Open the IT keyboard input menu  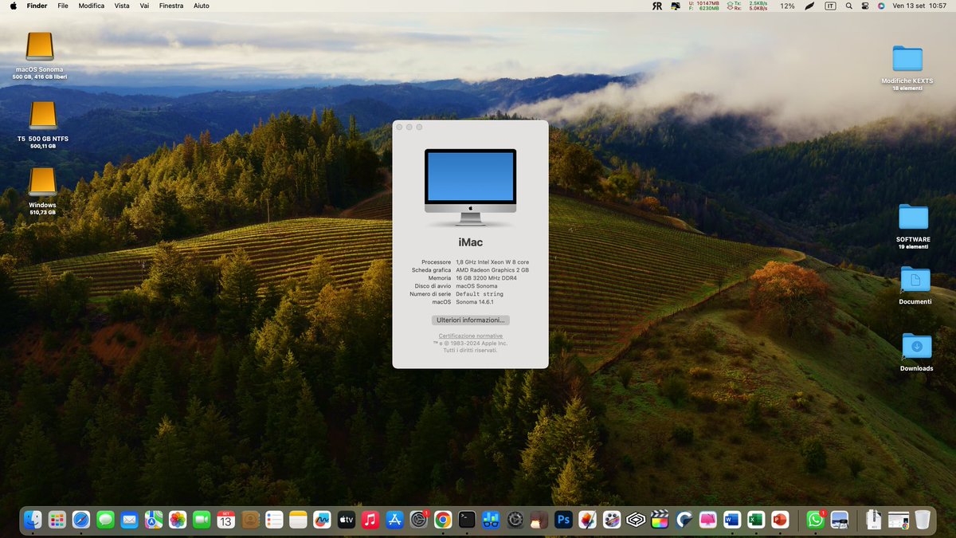831,6
